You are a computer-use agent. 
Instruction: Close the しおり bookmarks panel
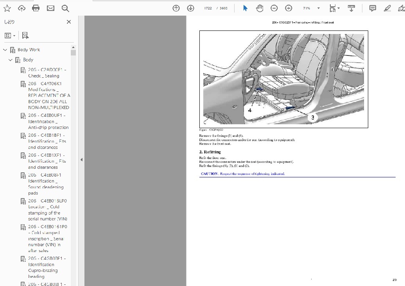point(68,22)
